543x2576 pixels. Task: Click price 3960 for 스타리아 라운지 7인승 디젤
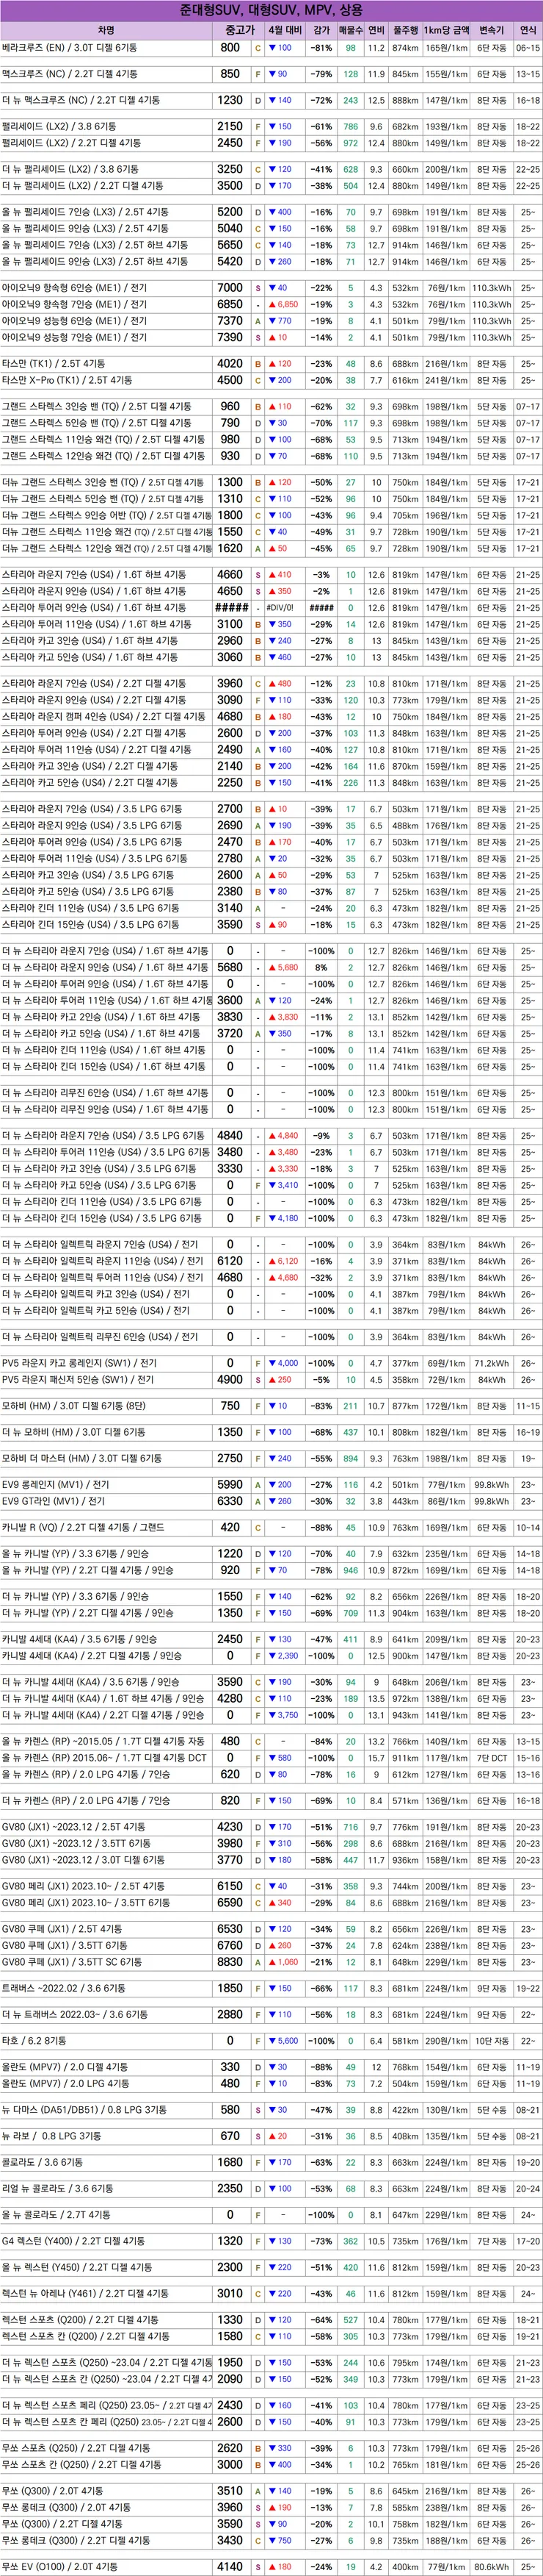pyautogui.click(x=230, y=684)
